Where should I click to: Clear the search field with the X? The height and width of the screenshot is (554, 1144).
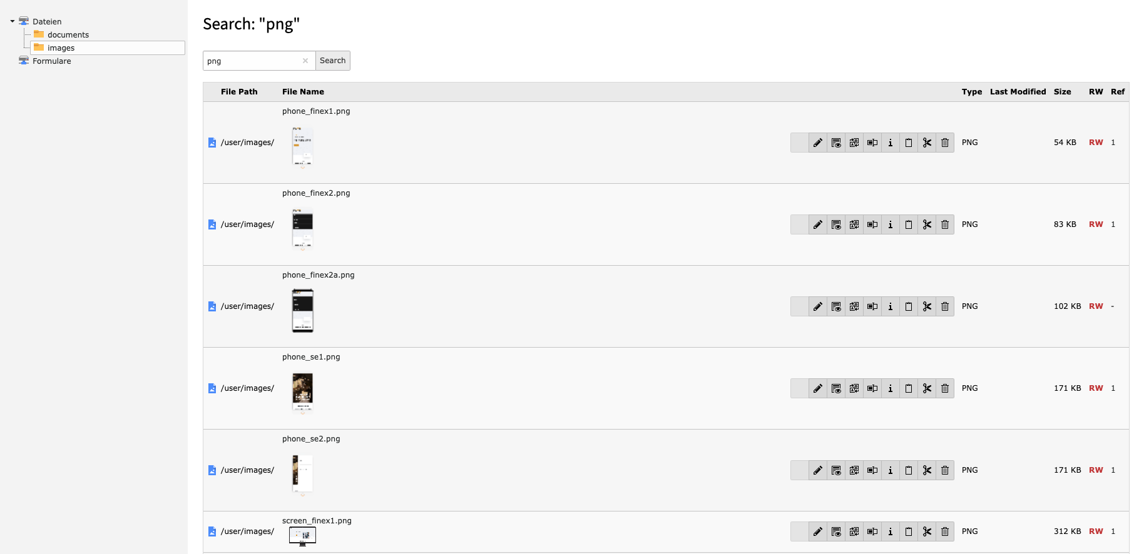(305, 61)
